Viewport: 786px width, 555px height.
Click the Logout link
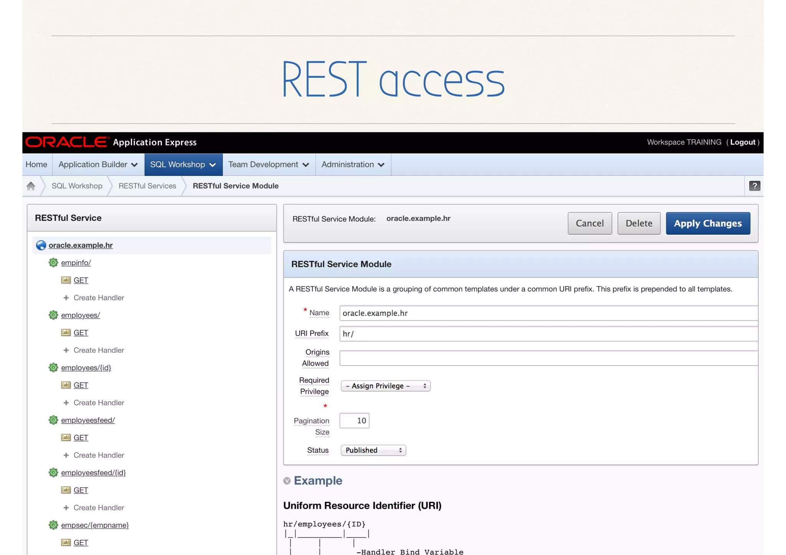pos(743,142)
